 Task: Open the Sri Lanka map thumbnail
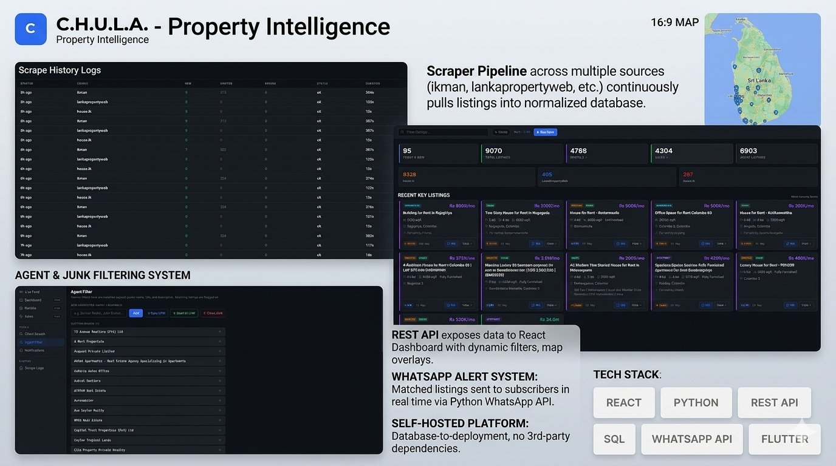(762, 69)
